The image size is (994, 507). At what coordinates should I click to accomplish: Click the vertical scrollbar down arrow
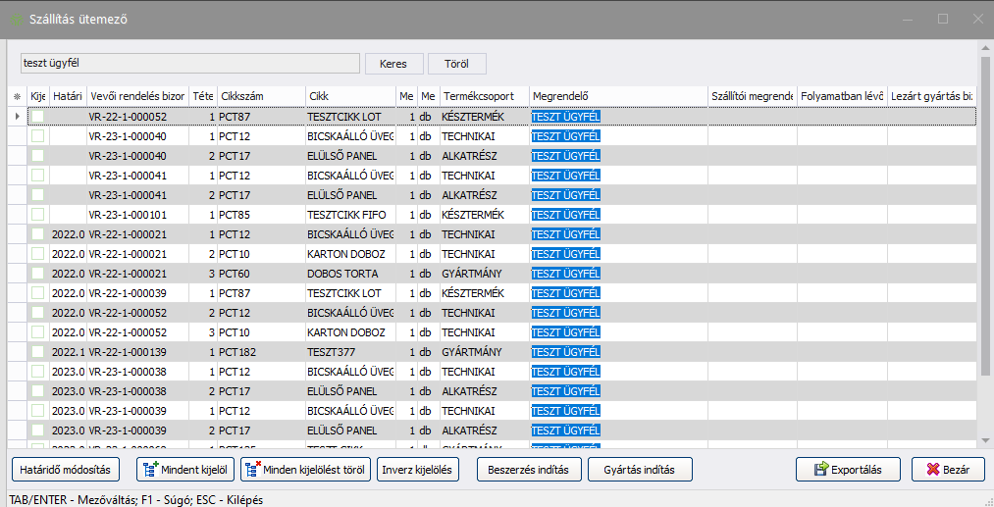pos(985,441)
